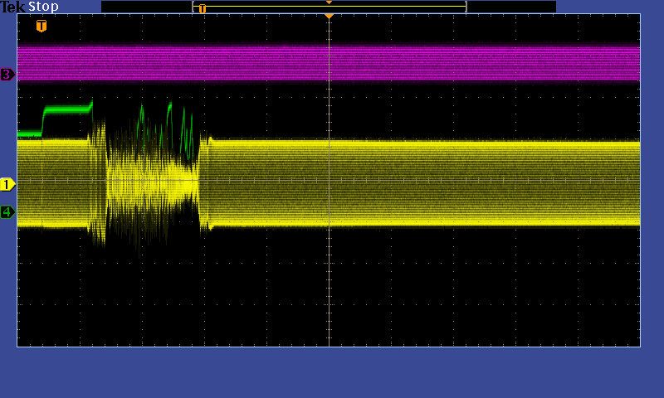This screenshot has width=664, height=398.
Task: Click the yellow channel 1 ground marker
Action: tap(7, 184)
